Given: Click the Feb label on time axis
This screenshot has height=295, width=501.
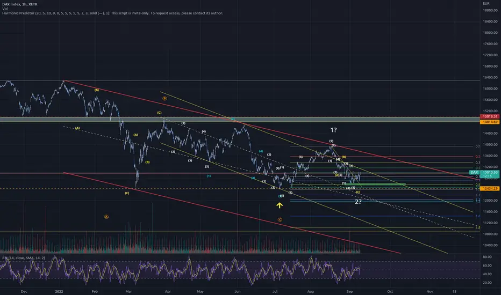Looking at the screenshot, I should 94,291.
